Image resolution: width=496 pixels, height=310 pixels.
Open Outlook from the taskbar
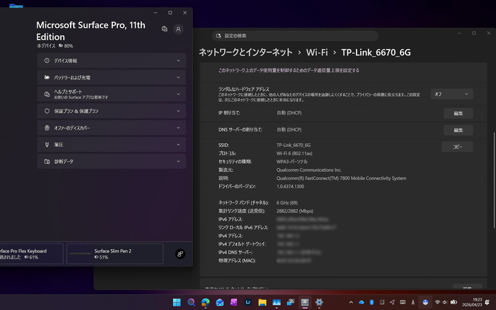(x=219, y=303)
